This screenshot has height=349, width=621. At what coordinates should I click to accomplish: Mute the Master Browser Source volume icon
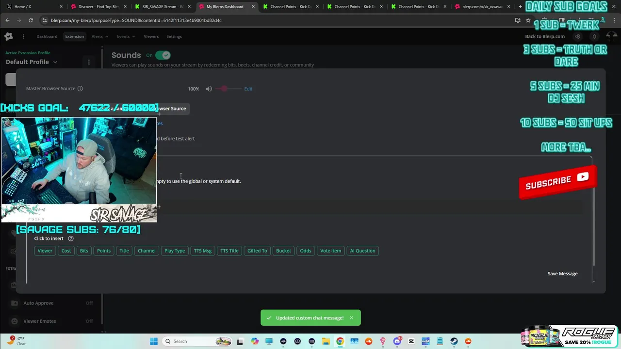pos(209,89)
